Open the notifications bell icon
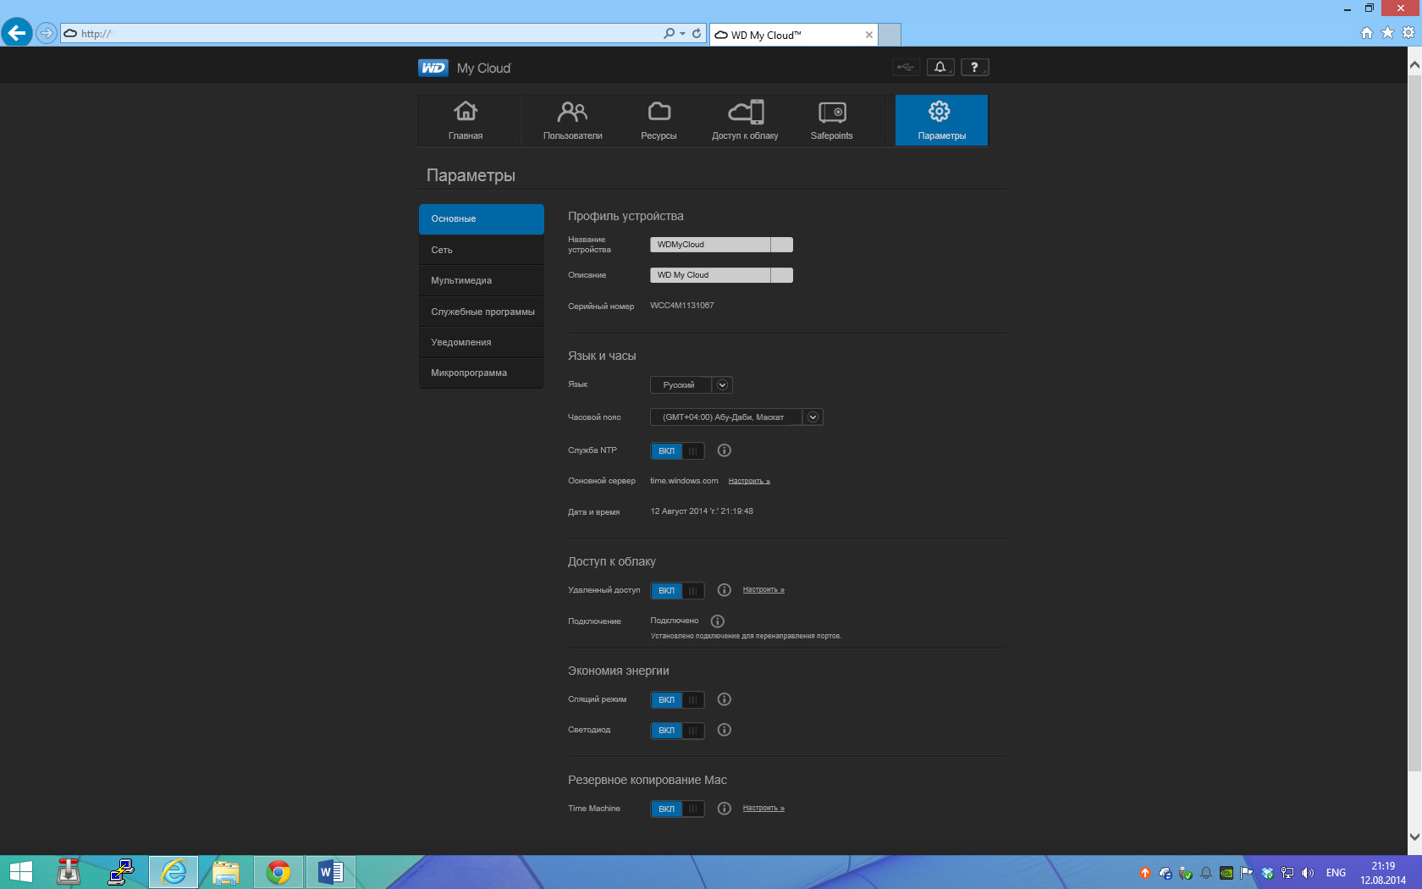1422x889 pixels. 940,67
